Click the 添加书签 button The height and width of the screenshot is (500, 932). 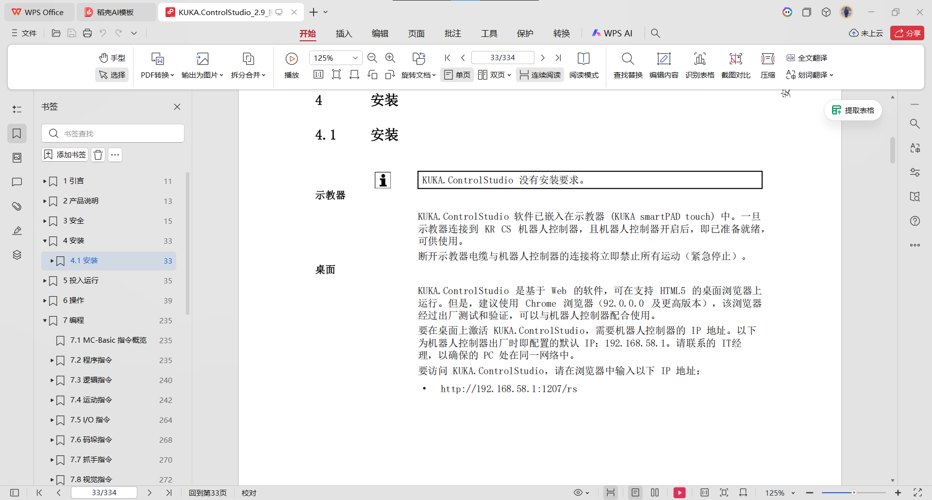click(65, 155)
